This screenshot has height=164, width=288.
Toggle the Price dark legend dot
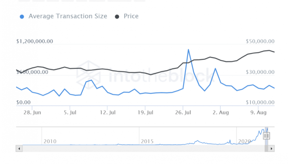pyautogui.click(x=117, y=17)
